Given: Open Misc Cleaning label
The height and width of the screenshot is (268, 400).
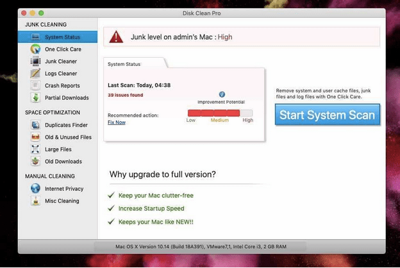Looking at the screenshot, I should tap(62, 201).
